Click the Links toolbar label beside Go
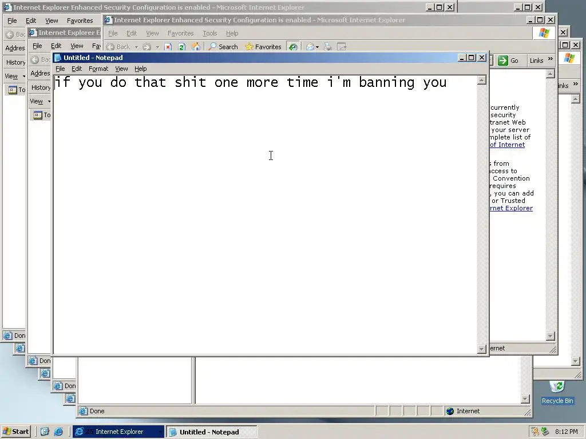 [536, 61]
